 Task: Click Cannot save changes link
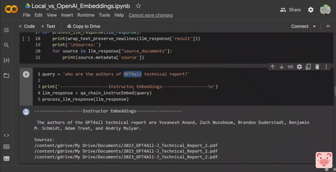click(151, 15)
